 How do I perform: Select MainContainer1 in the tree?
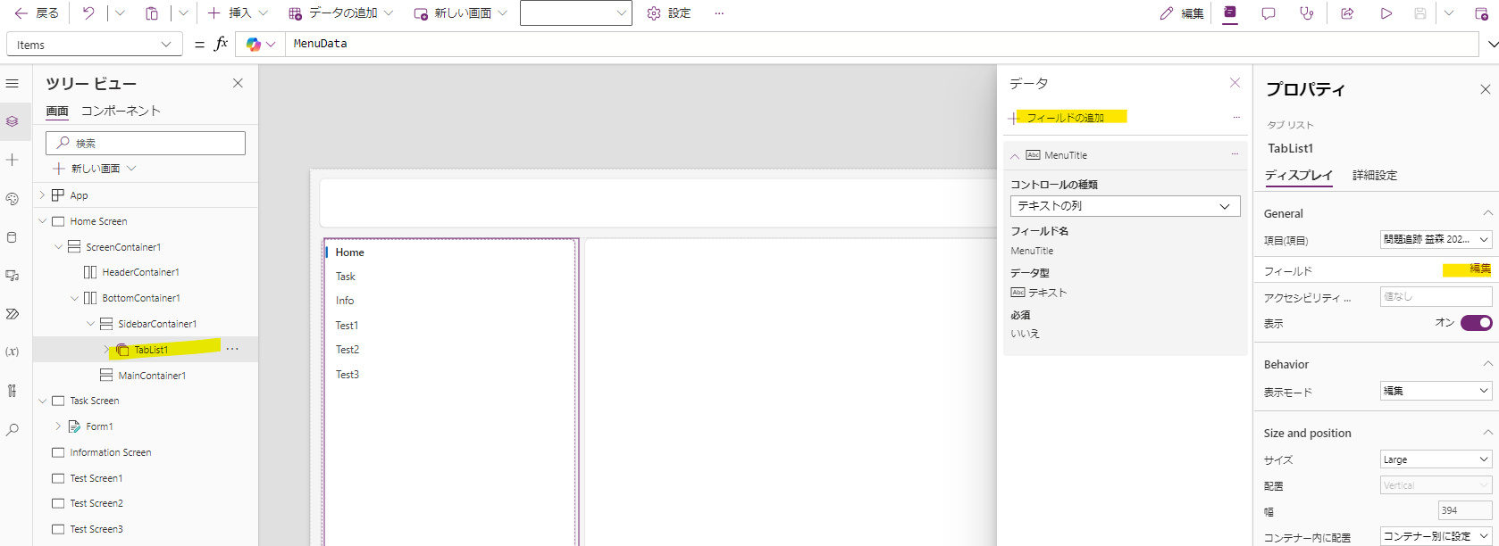(152, 376)
